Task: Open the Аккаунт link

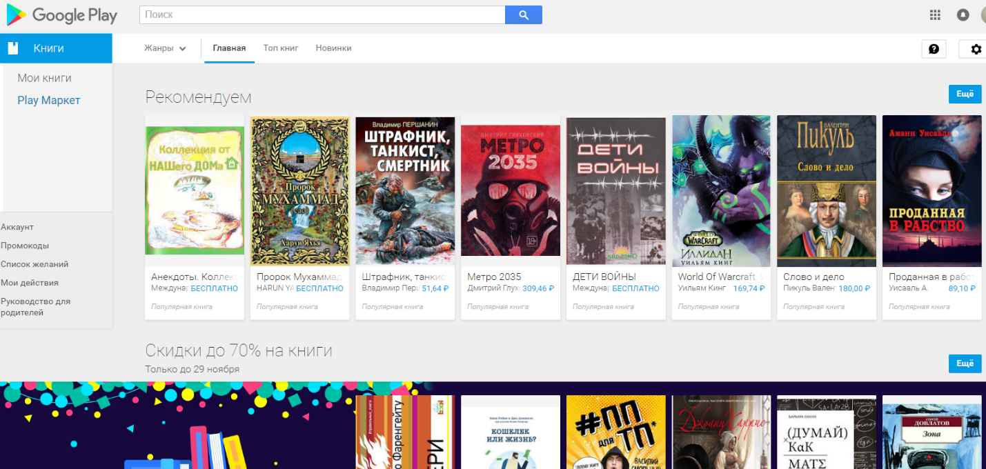Action: tap(17, 227)
